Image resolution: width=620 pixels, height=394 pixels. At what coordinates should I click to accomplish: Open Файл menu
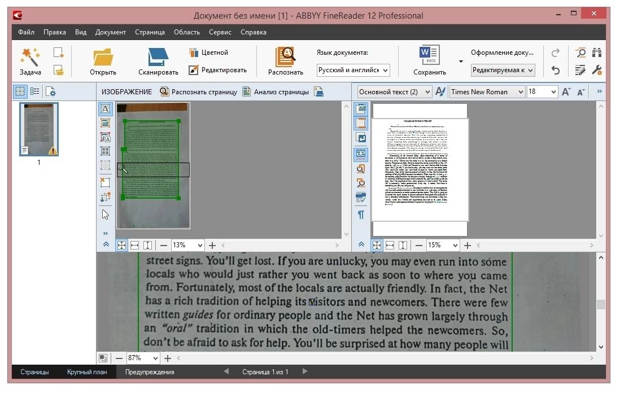(x=26, y=32)
